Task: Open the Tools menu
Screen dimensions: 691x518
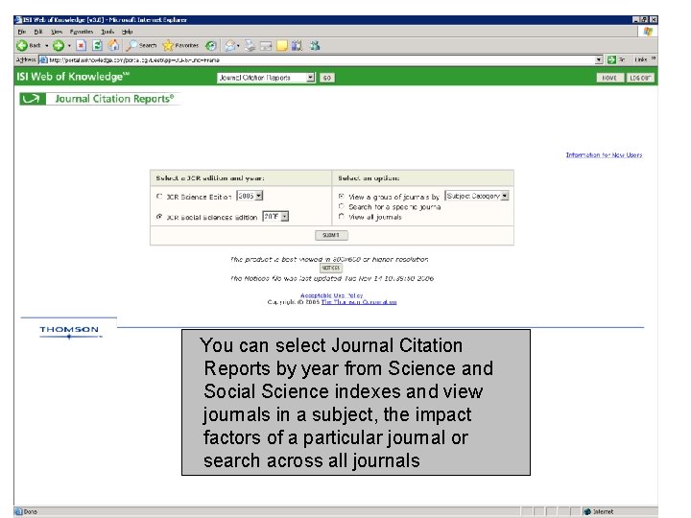Action: pyautogui.click(x=107, y=32)
